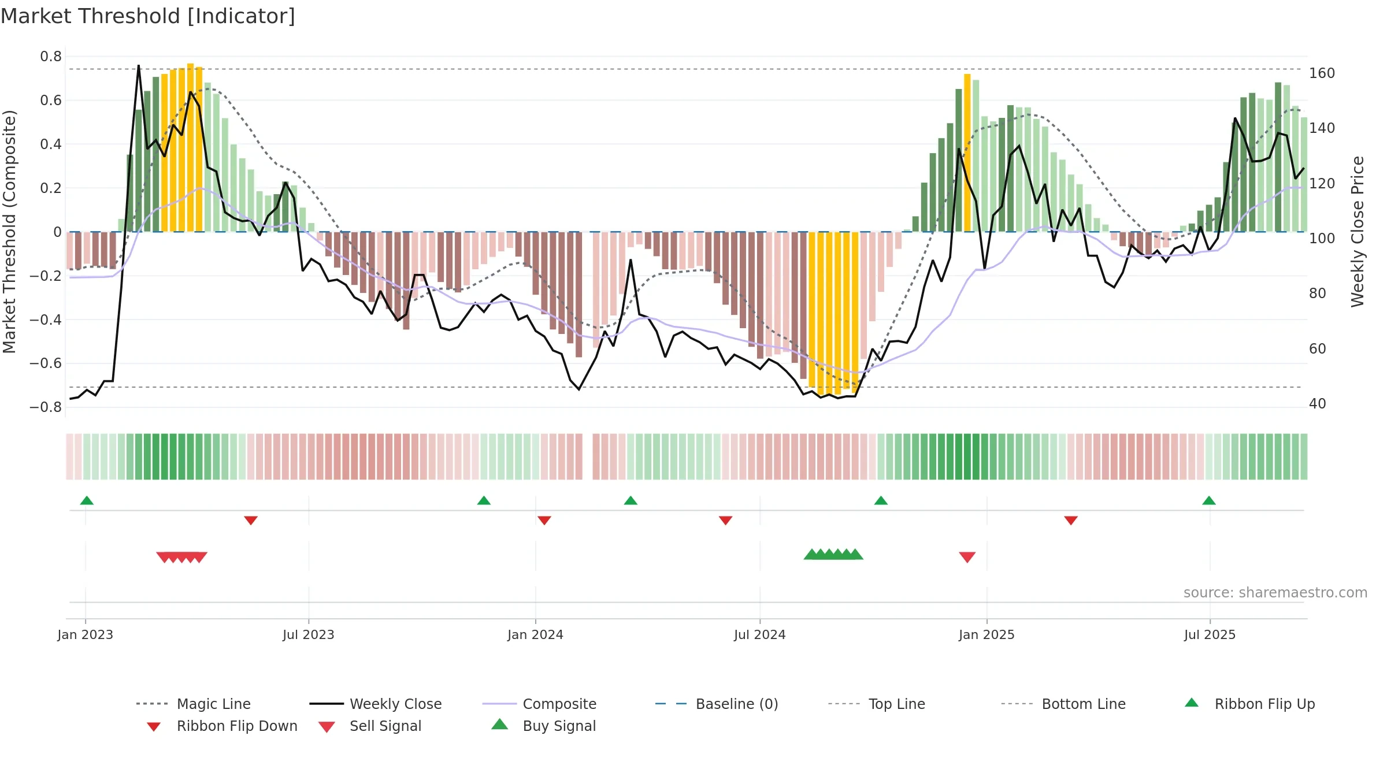Click the 40 right axis tick label
Screen dimensions: 1387x780
click(1318, 404)
